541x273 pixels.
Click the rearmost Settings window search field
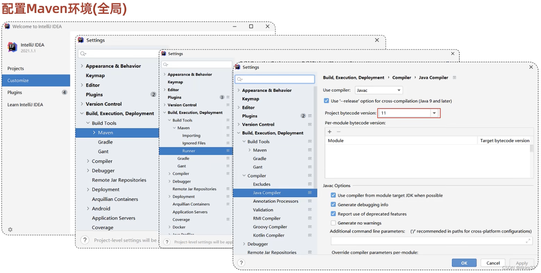pos(119,54)
